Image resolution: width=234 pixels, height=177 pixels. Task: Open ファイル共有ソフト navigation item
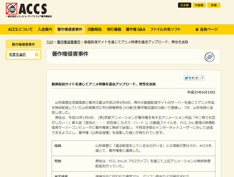[165, 29]
